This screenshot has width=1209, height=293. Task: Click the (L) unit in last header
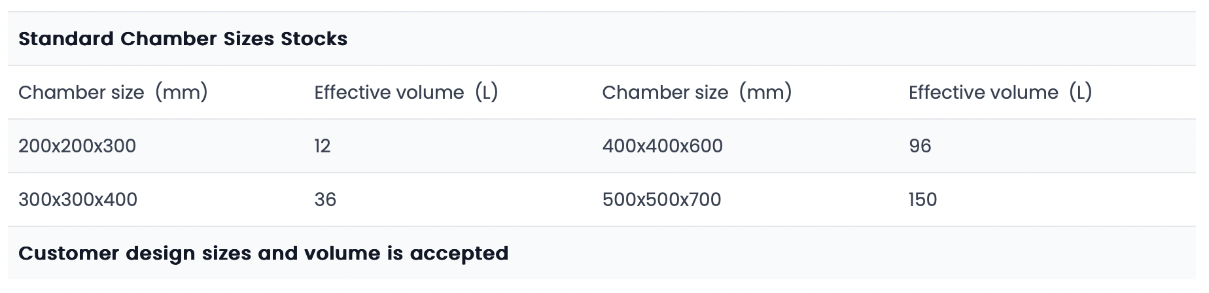point(1081,92)
